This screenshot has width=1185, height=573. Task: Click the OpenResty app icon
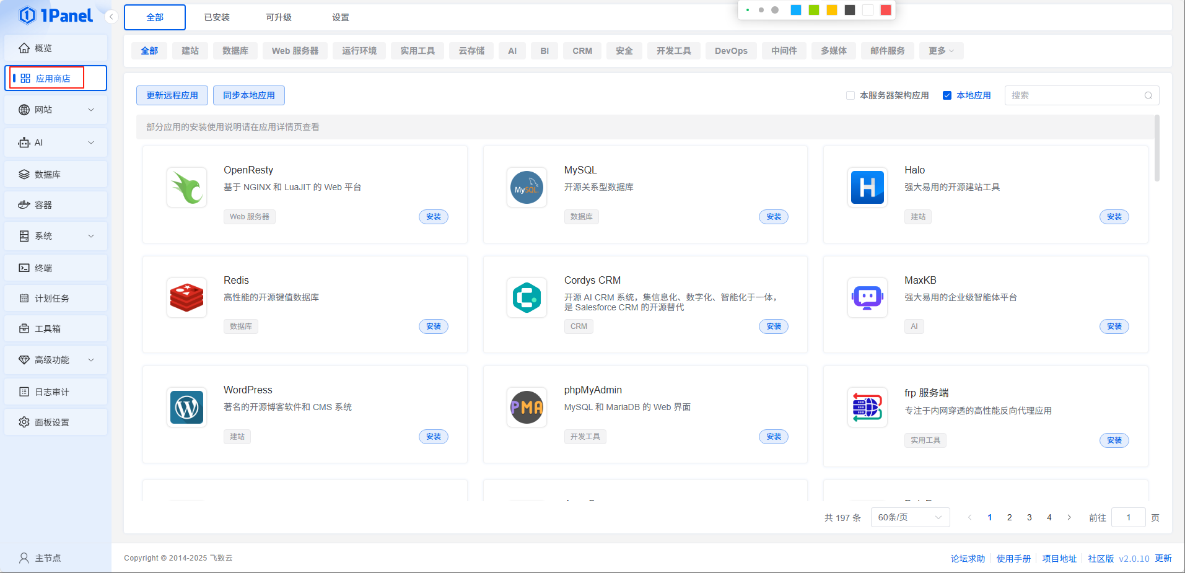186,187
